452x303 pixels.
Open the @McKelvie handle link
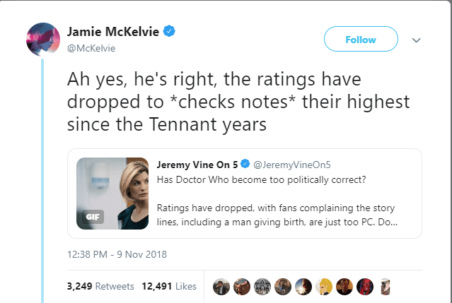tap(91, 48)
